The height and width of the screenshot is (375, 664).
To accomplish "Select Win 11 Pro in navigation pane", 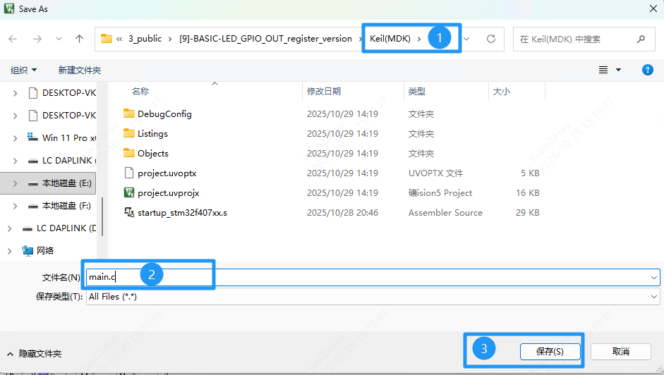I will tap(62, 138).
